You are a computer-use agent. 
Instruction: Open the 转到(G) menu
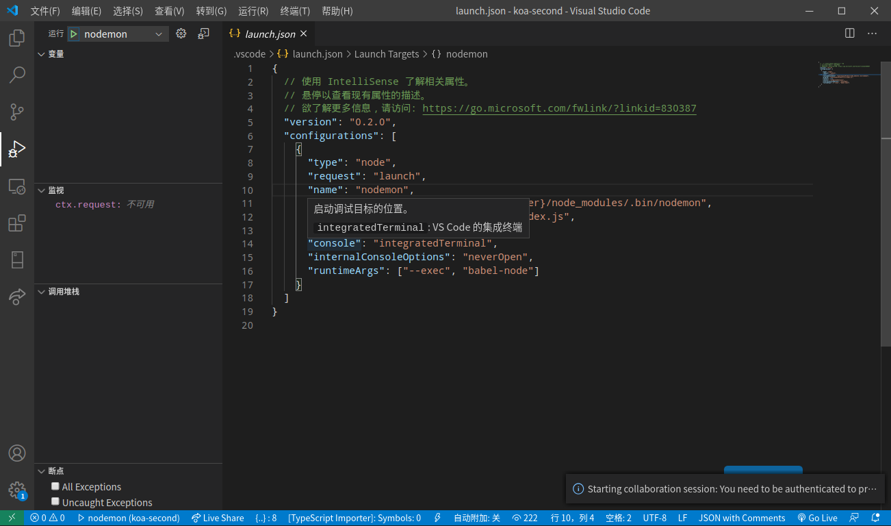(x=211, y=11)
